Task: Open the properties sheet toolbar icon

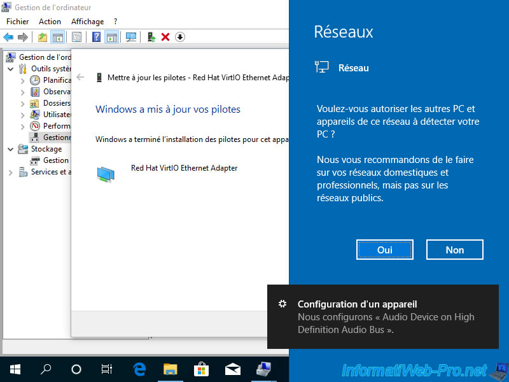Action: click(76, 37)
